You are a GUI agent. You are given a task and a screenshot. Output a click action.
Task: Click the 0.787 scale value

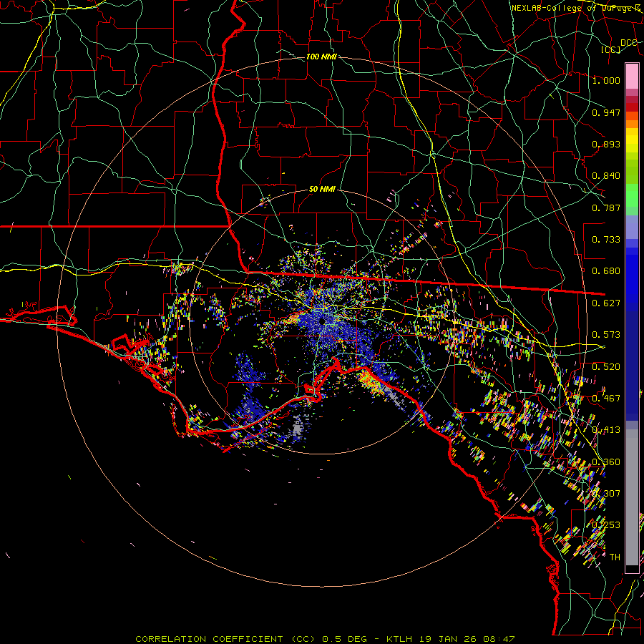pyautogui.click(x=606, y=208)
